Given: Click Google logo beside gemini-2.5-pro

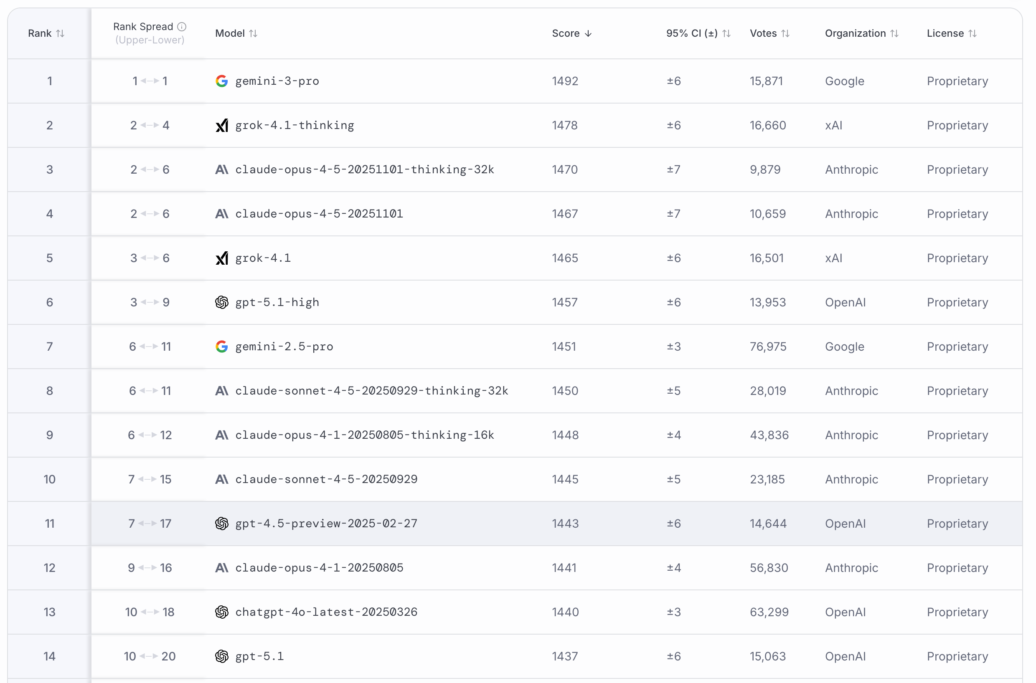Looking at the screenshot, I should (x=221, y=347).
